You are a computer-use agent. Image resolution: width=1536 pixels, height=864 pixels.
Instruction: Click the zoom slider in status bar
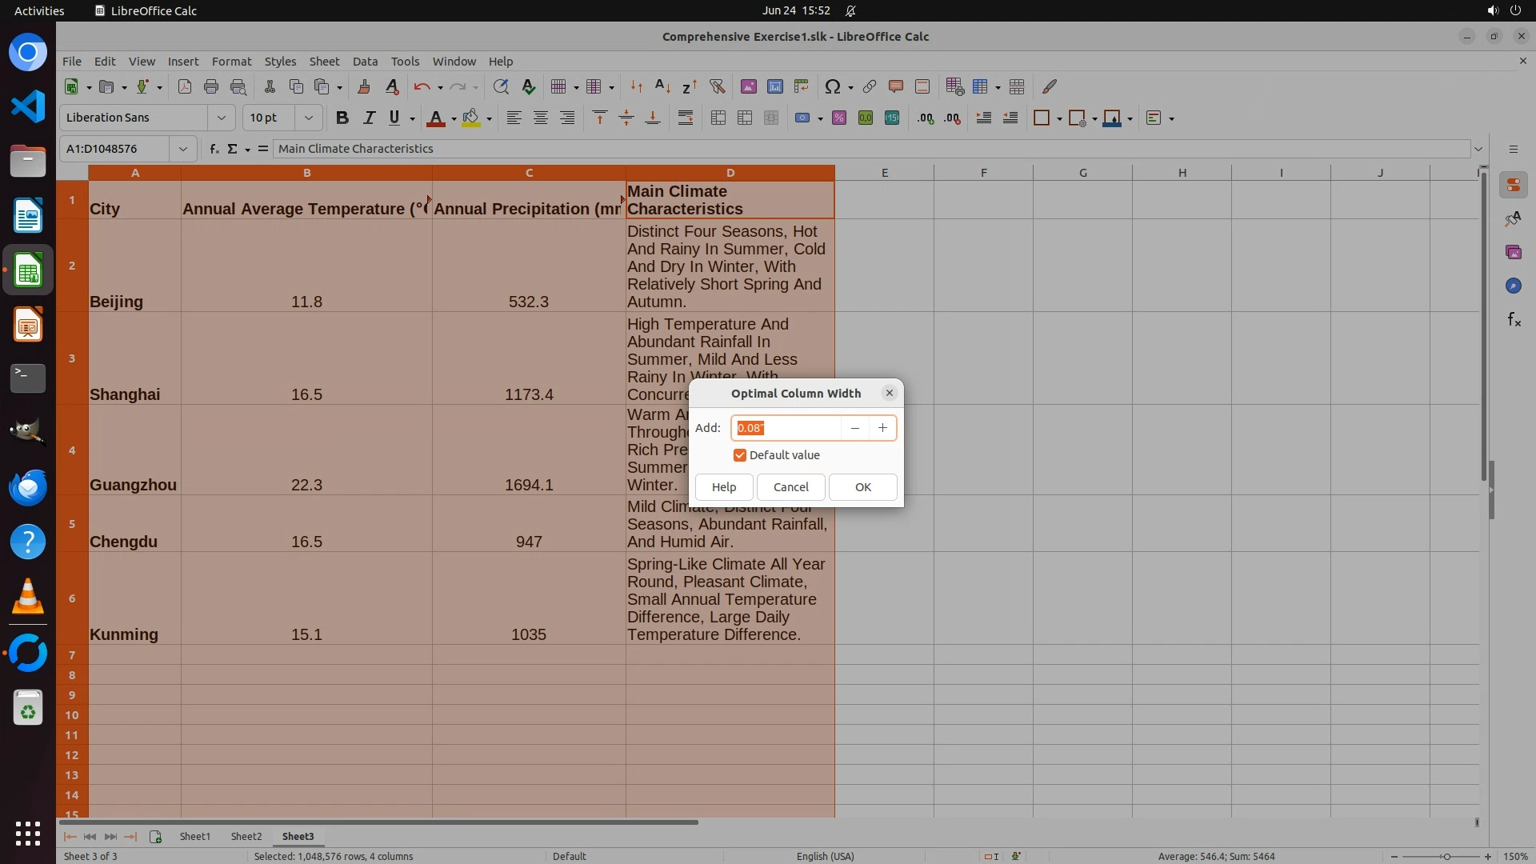click(1446, 856)
